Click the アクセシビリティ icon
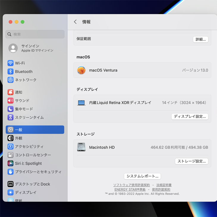The height and width of the screenshot is (217, 217). point(10,147)
